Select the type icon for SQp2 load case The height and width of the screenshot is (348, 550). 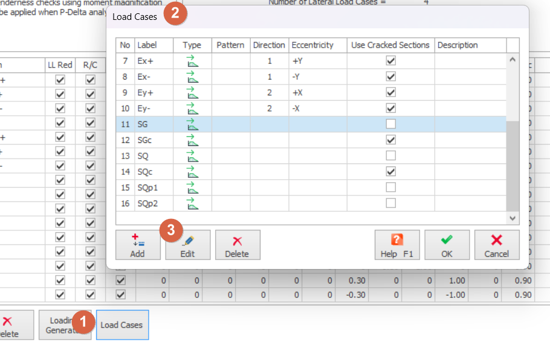[x=192, y=203]
